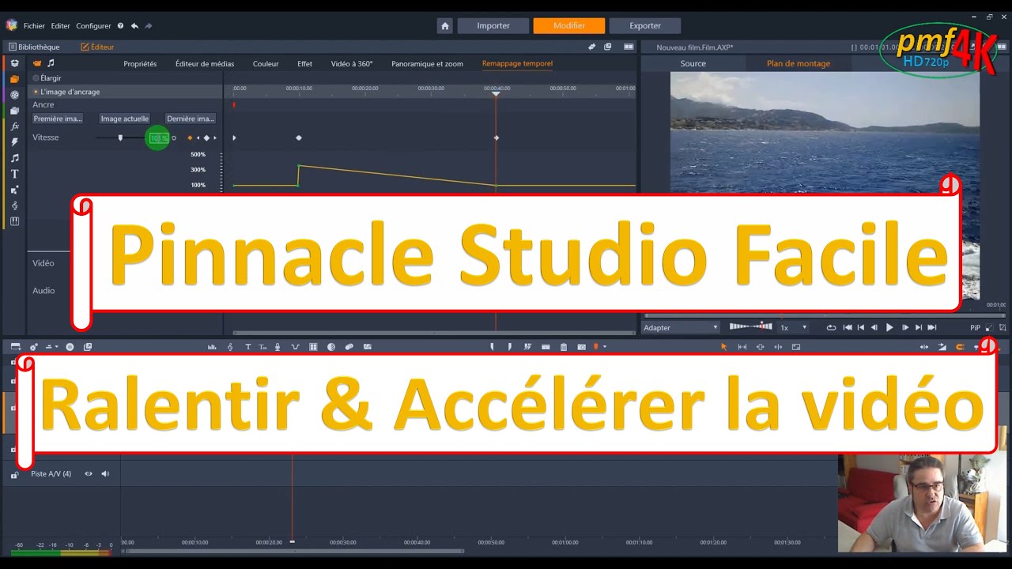Jump to start of preview
Image resolution: width=1012 pixels, height=569 pixels.
[848, 327]
